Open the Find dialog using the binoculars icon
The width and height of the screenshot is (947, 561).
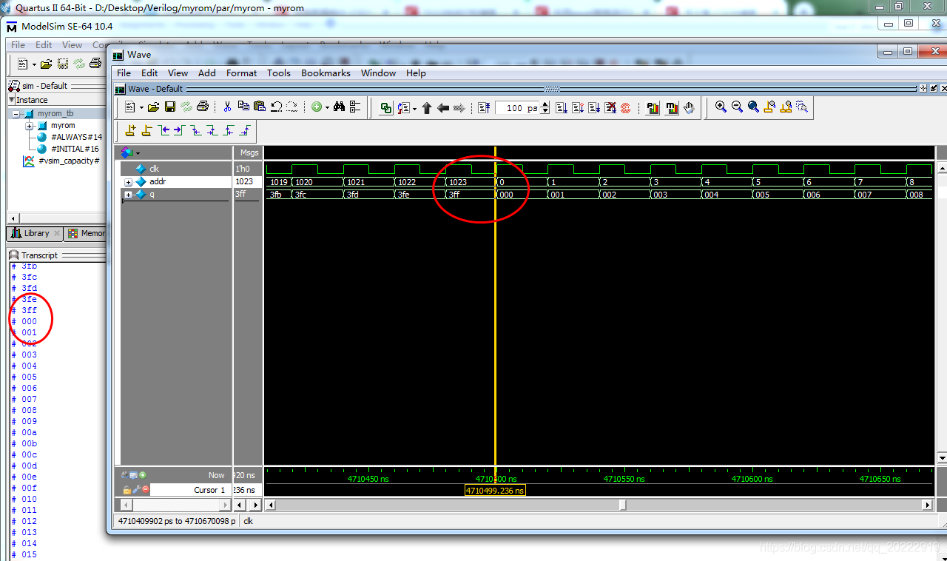[338, 107]
